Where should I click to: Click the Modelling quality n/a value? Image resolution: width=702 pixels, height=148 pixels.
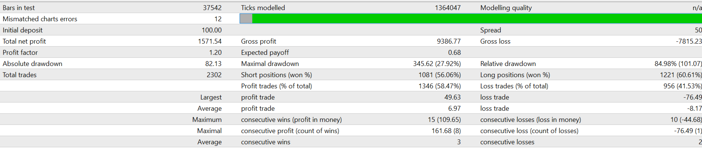697,8
